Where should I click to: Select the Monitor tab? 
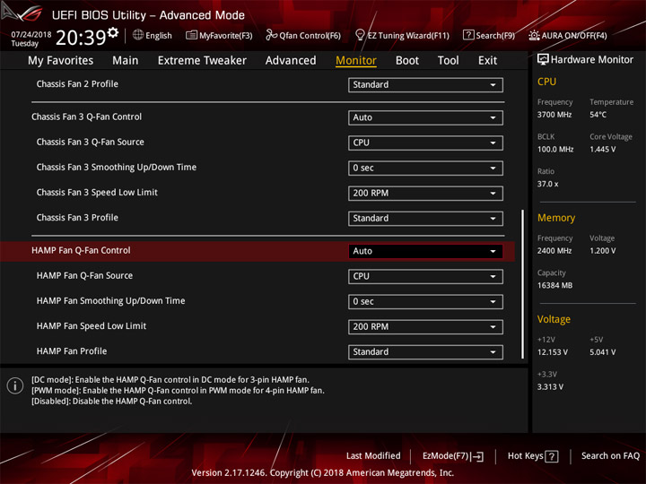click(x=356, y=61)
